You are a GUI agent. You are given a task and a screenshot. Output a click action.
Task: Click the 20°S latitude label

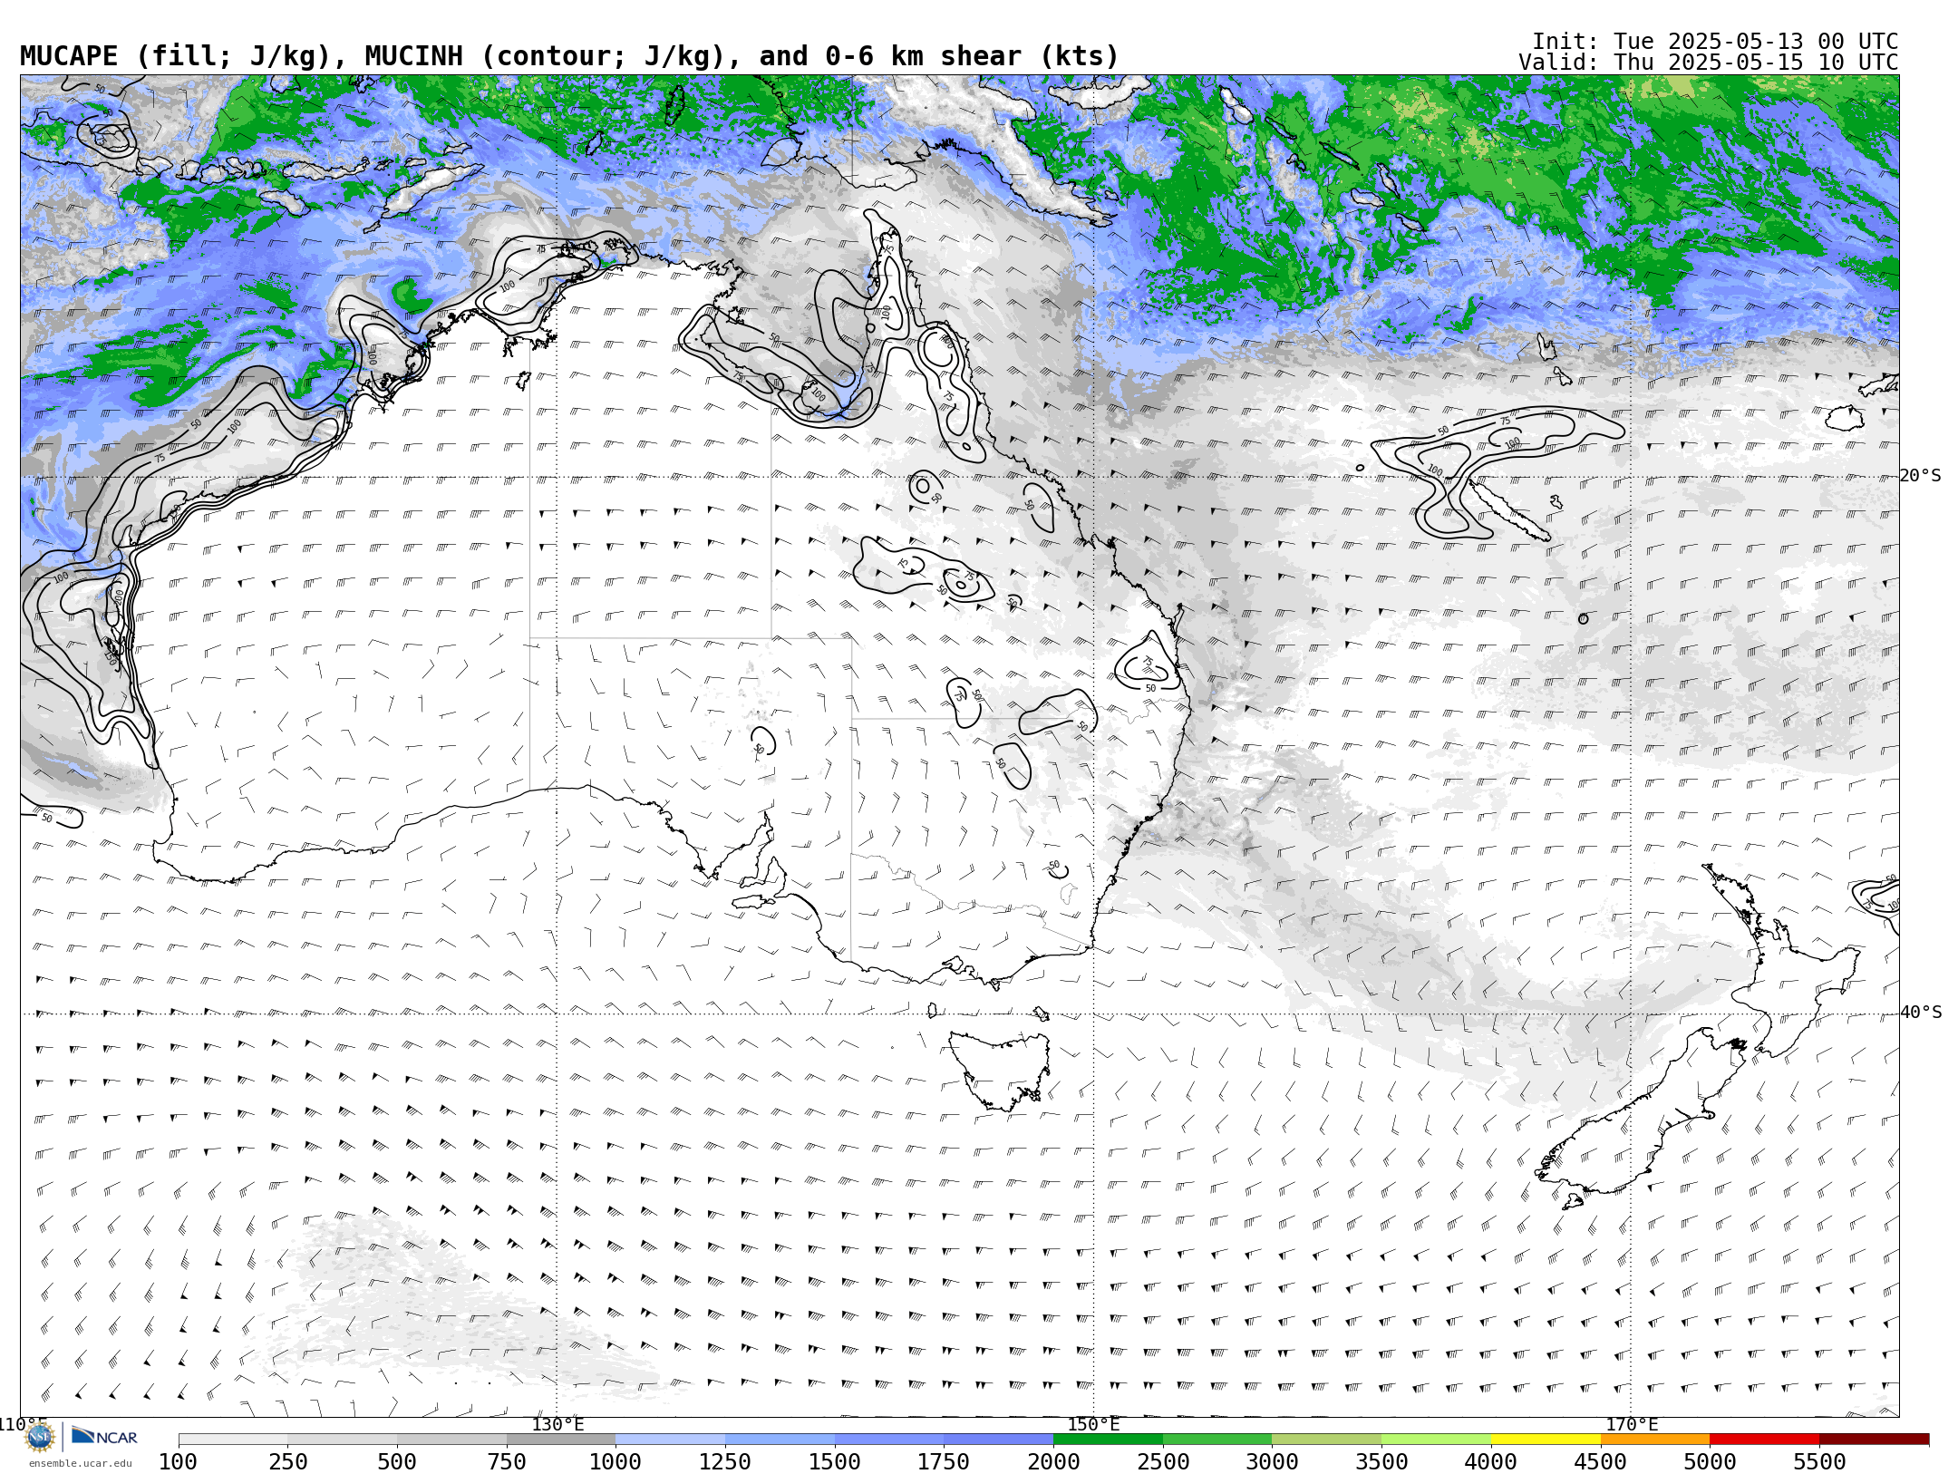click(1921, 476)
